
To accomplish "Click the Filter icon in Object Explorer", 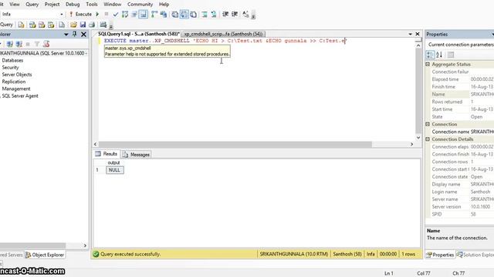I will point(37,44).
